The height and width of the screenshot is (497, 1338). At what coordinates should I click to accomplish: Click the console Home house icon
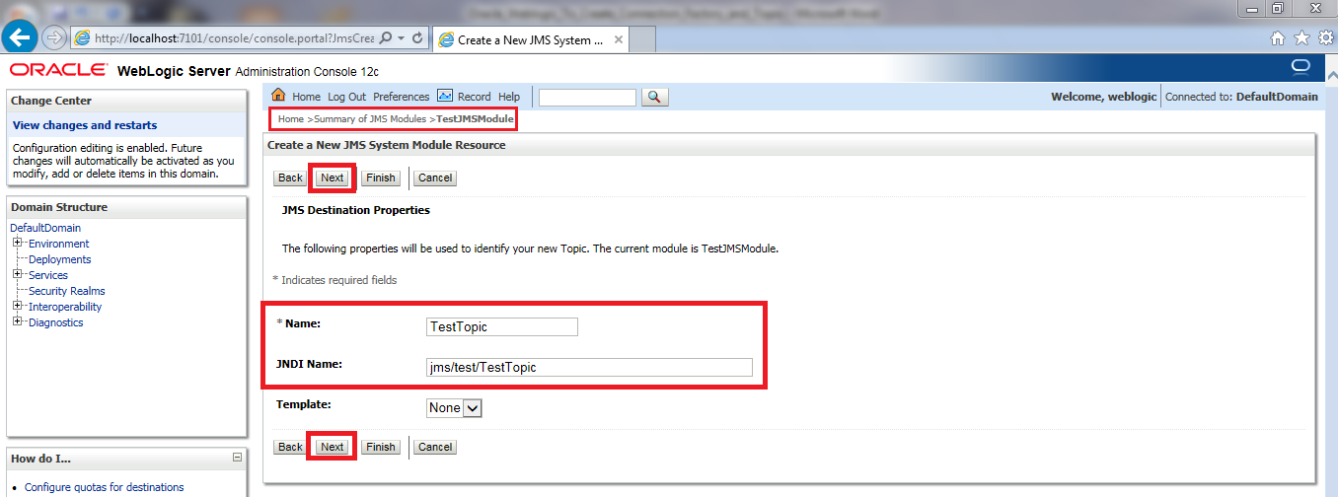coord(278,96)
